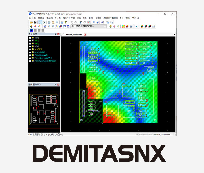Click component U1 on the PCB heat map

[x=110, y=53]
